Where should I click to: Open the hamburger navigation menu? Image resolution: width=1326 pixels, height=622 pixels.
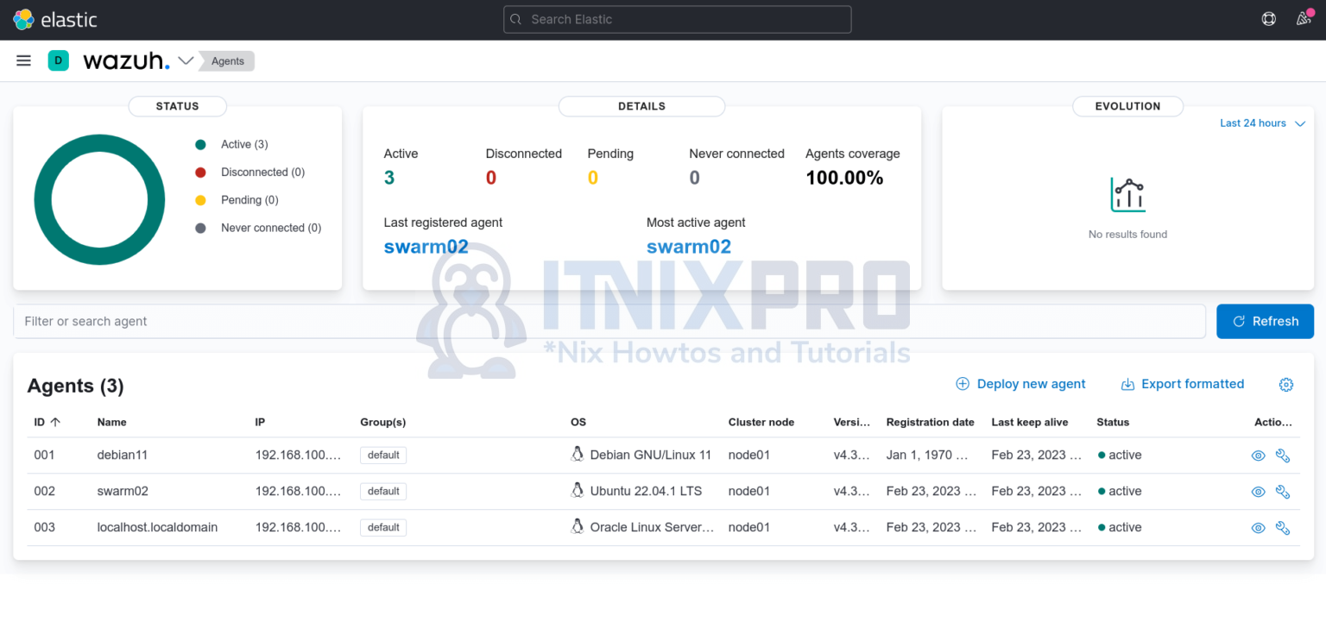[x=23, y=60]
